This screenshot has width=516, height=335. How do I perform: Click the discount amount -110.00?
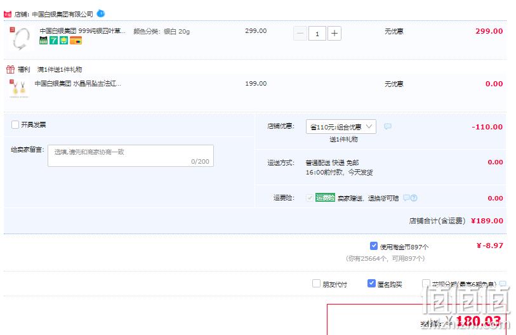(x=487, y=127)
